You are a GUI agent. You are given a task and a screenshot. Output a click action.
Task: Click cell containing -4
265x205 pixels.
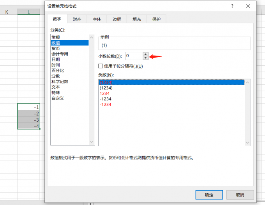[x=29, y=126]
